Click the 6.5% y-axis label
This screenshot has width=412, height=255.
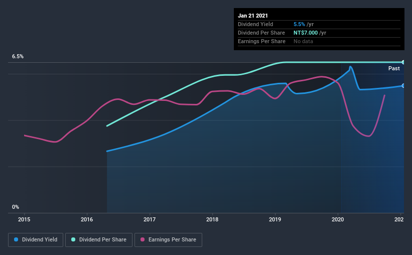pyautogui.click(x=18, y=57)
